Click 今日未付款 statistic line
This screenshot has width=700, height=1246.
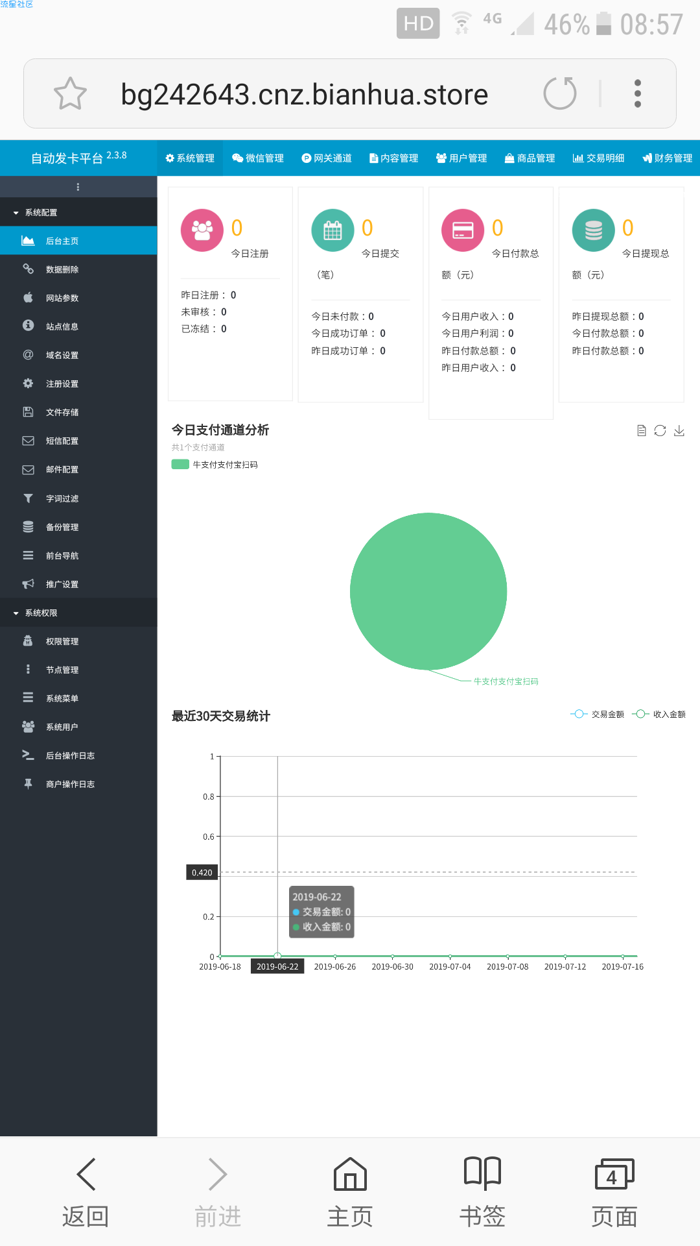(x=343, y=316)
